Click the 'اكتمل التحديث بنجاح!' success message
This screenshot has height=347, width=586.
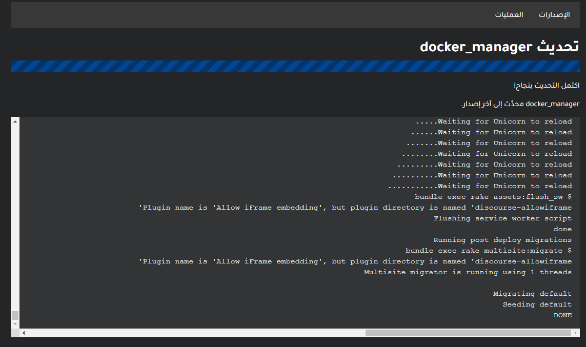coord(547,86)
